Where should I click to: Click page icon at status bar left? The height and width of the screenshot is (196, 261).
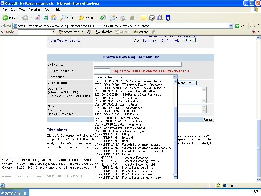2,185
